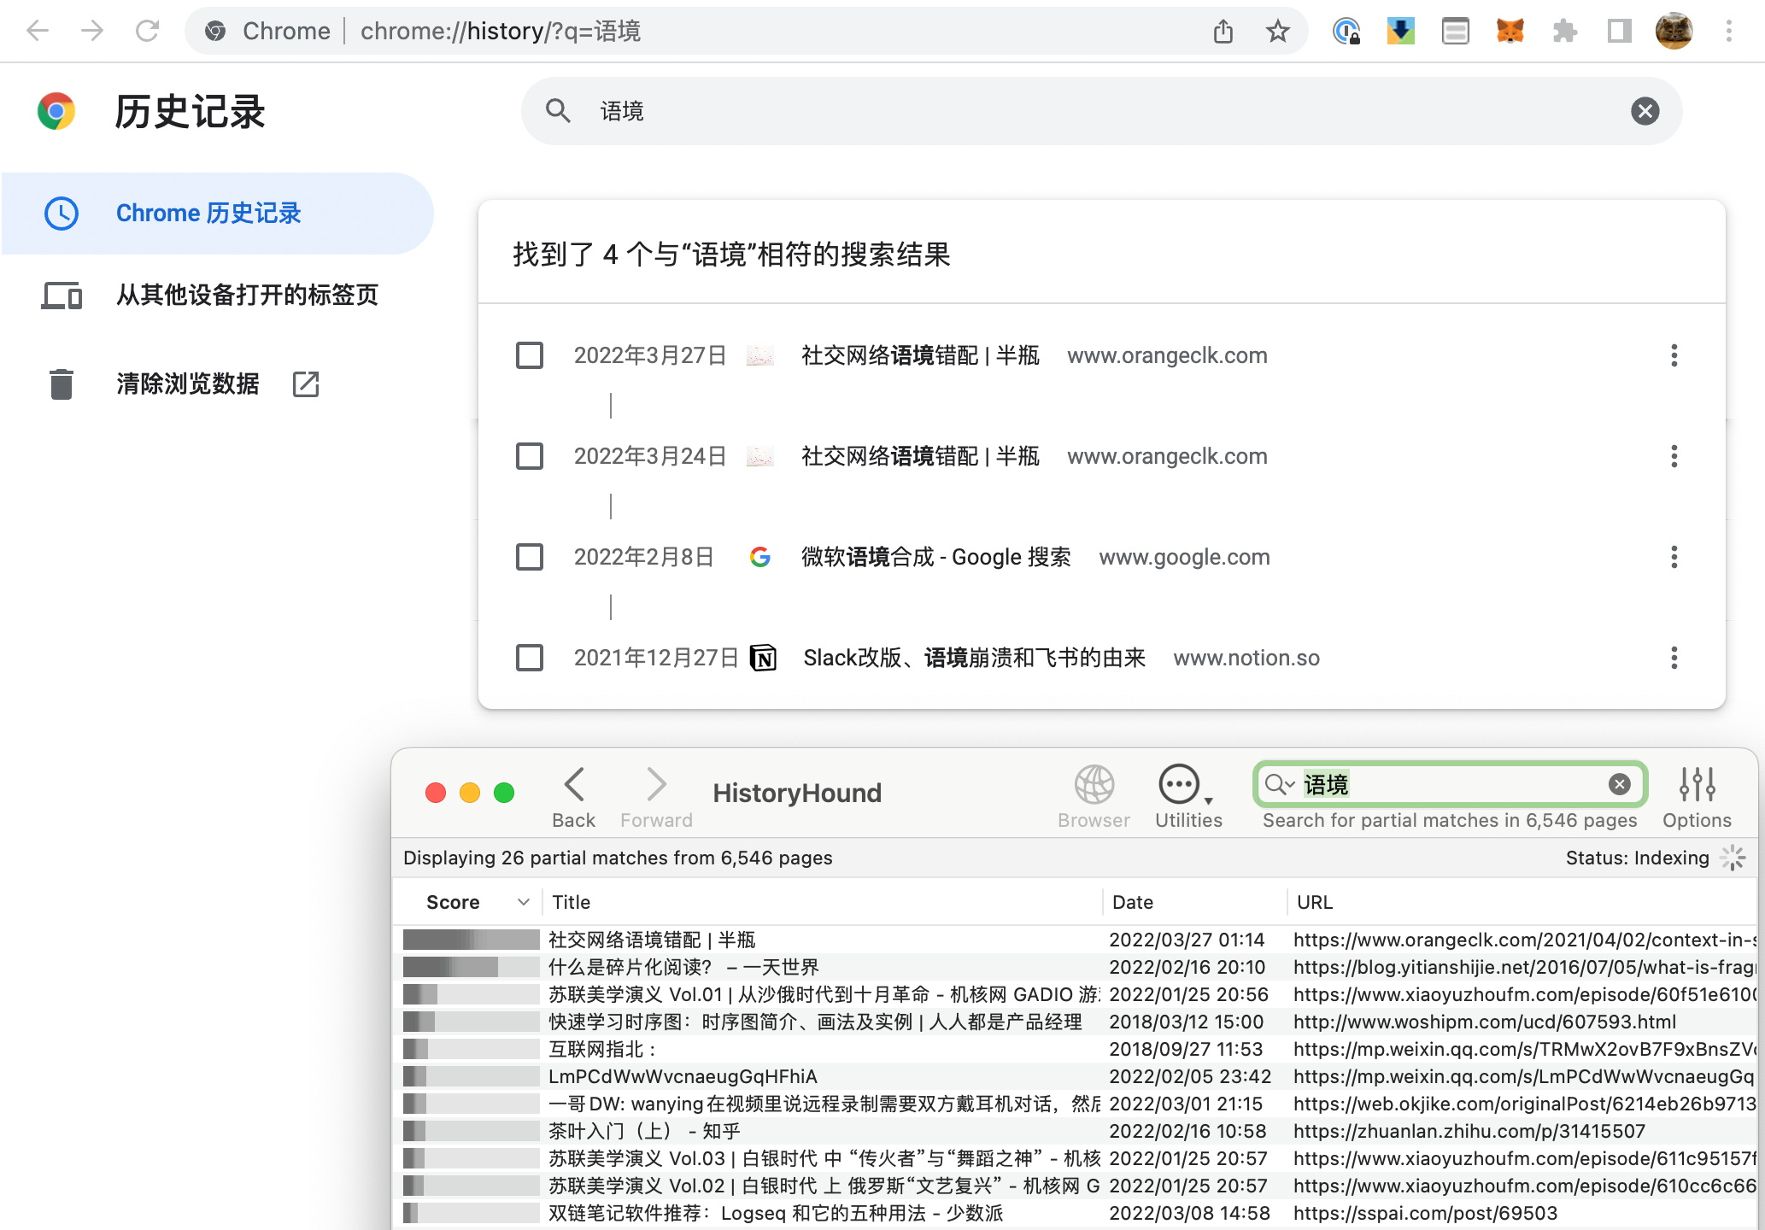Open 社交网络语境错配 link dated 2022年3月27日
The height and width of the screenshot is (1230, 1765).
[920, 355]
